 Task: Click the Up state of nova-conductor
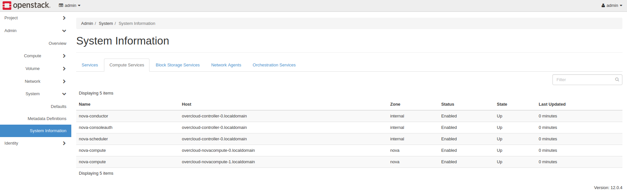tap(499, 116)
